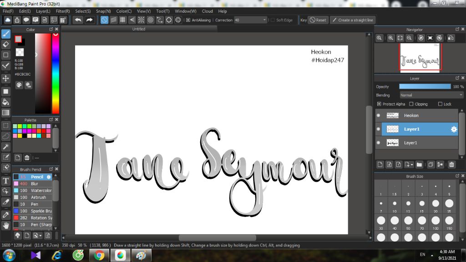Enable circle snap
The image size is (466, 262).
[x=150, y=20]
